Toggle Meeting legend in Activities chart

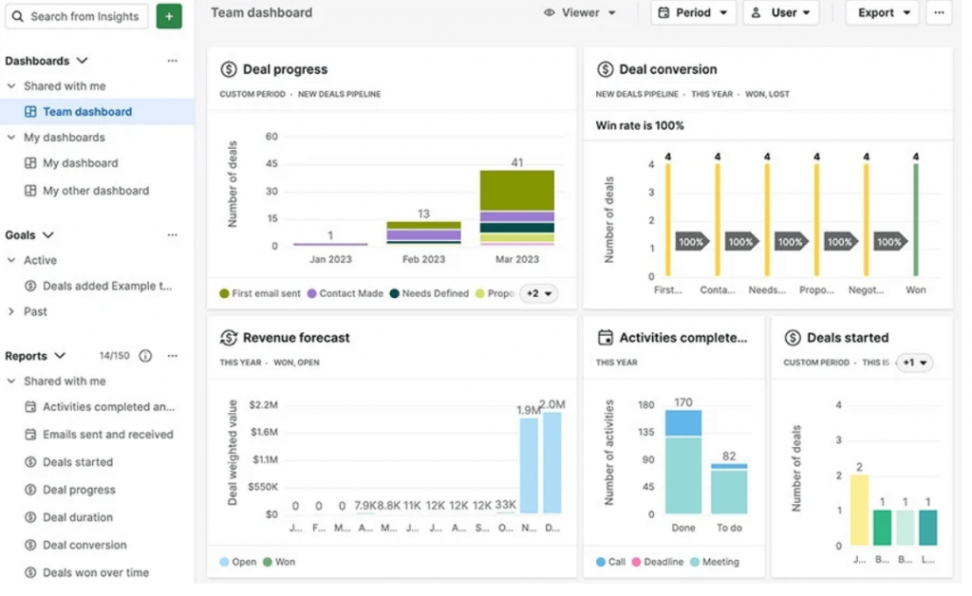coord(715,562)
